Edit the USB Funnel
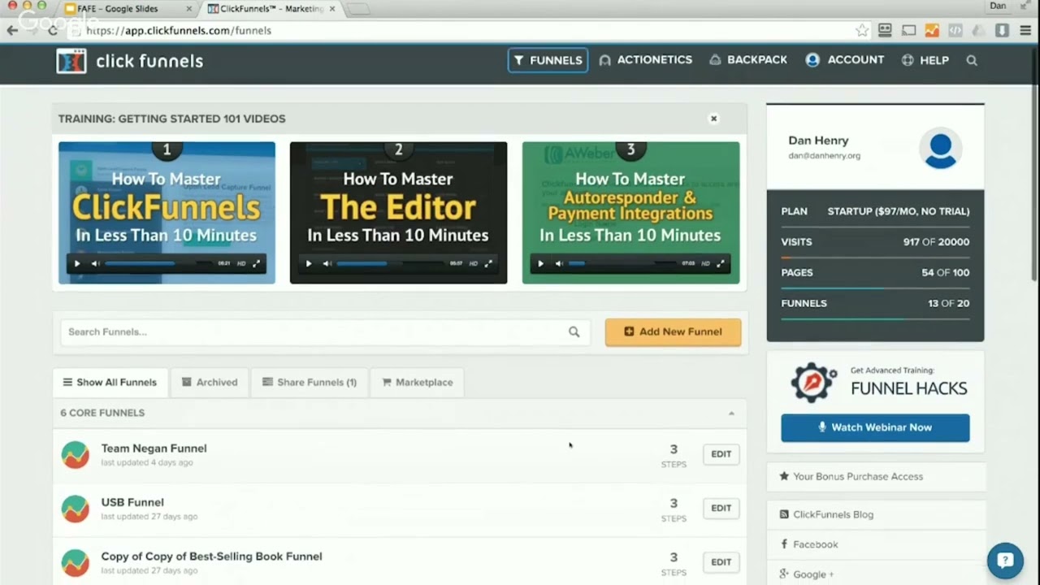The height and width of the screenshot is (585, 1040). pos(721,508)
